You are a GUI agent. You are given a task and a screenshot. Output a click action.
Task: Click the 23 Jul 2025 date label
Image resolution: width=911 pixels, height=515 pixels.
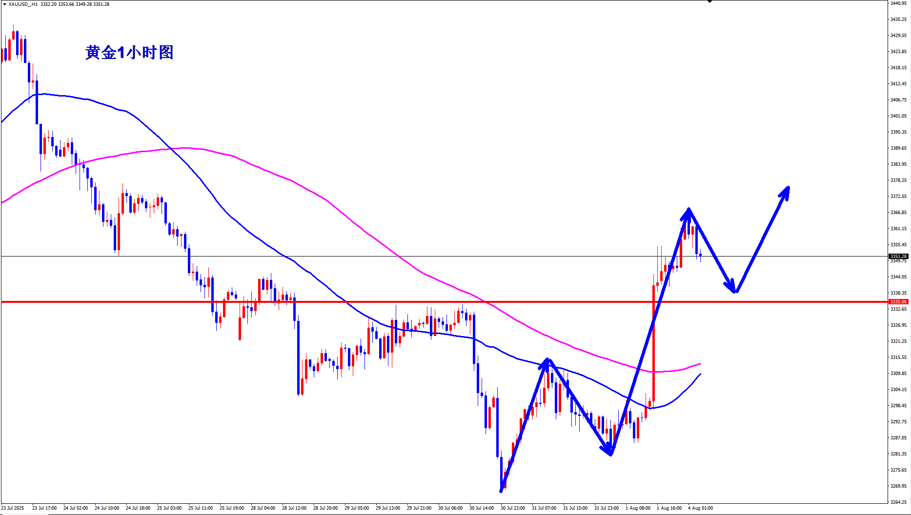pyautogui.click(x=12, y=508)
